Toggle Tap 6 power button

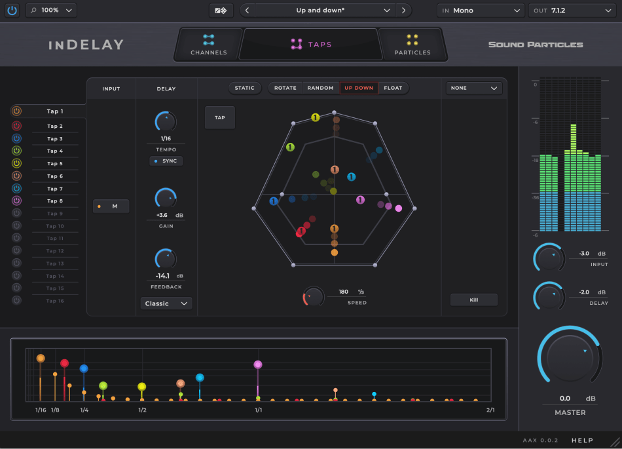(x=16, y=176)
